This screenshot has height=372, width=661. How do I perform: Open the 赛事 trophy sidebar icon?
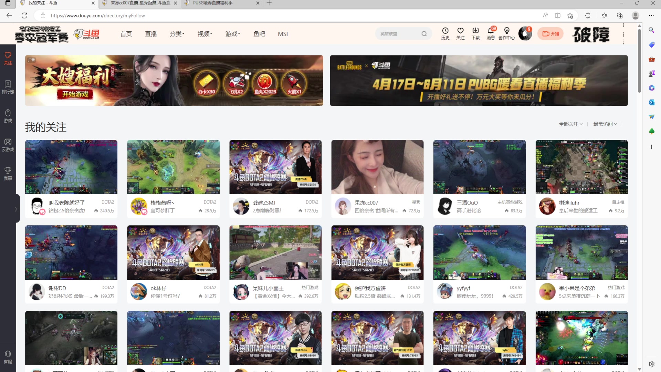point(8,174)
